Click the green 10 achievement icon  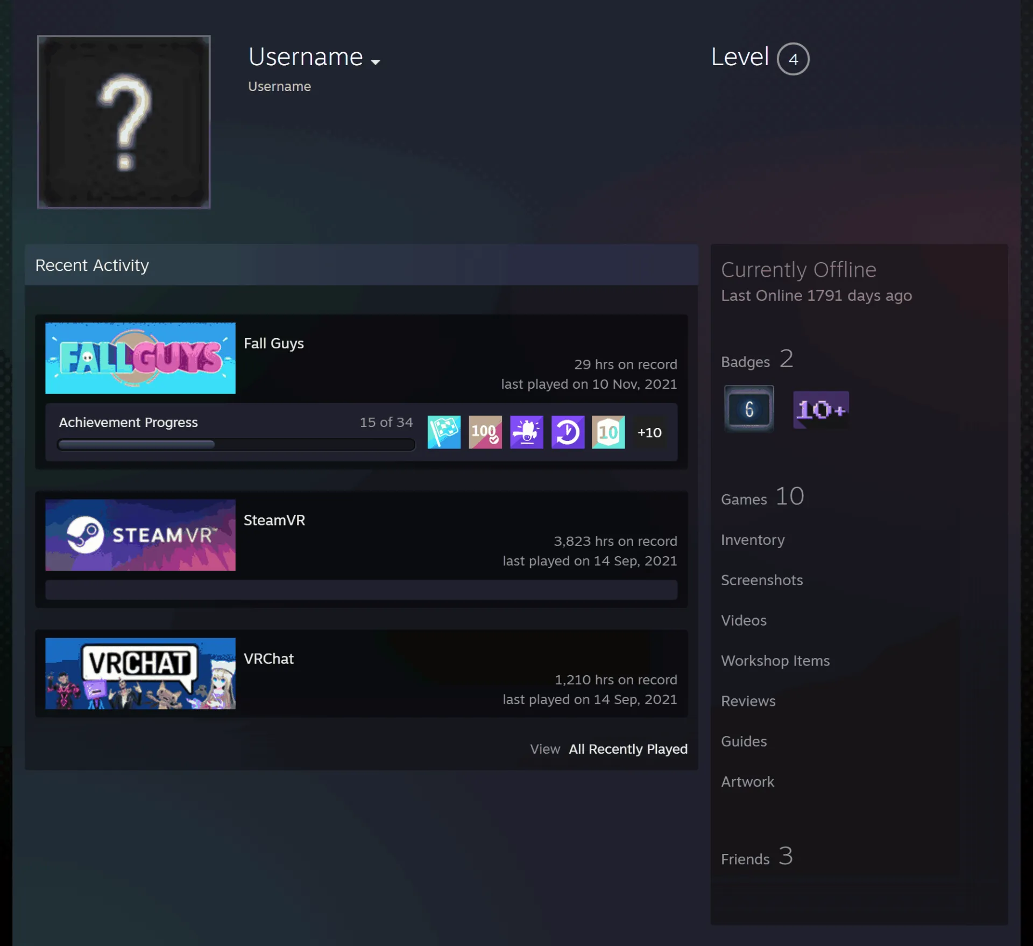(609, 432)
